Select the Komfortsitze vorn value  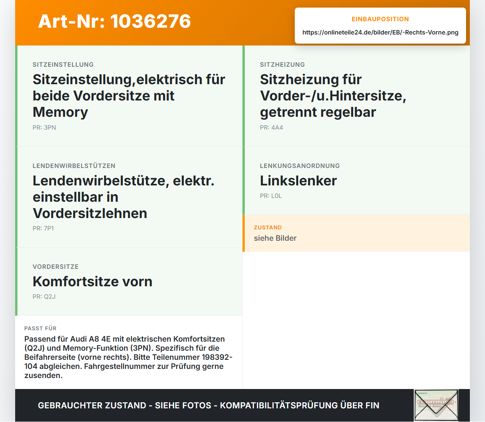point(92,281)
